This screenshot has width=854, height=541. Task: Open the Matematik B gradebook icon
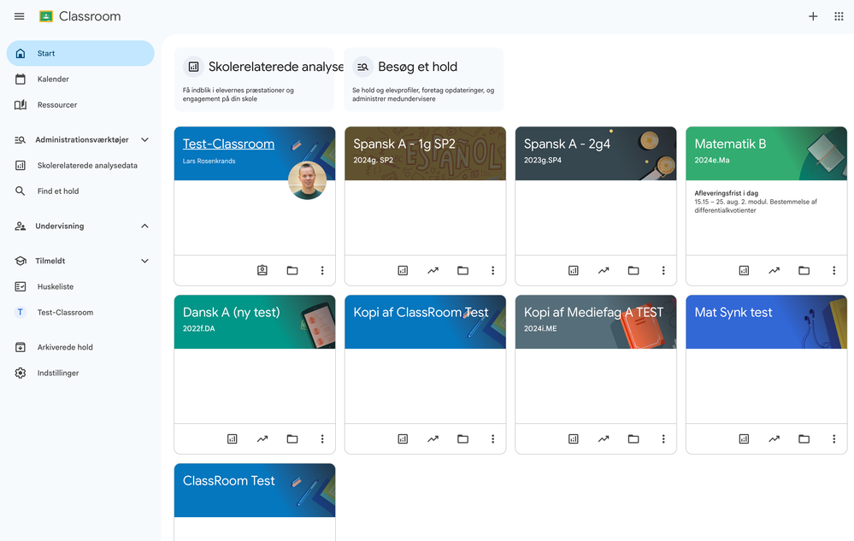(x=744, y=270)
